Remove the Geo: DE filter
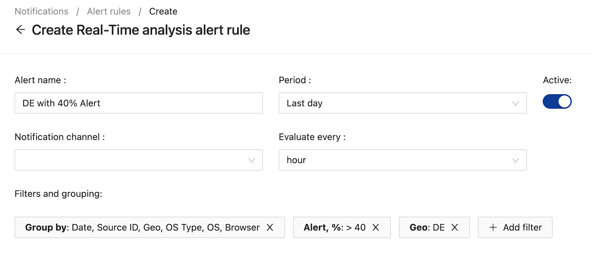 [455, 227]
